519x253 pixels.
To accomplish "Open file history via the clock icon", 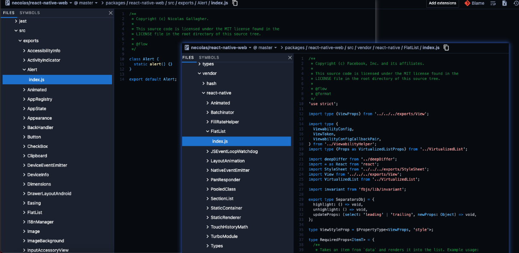I will point(516,3).
